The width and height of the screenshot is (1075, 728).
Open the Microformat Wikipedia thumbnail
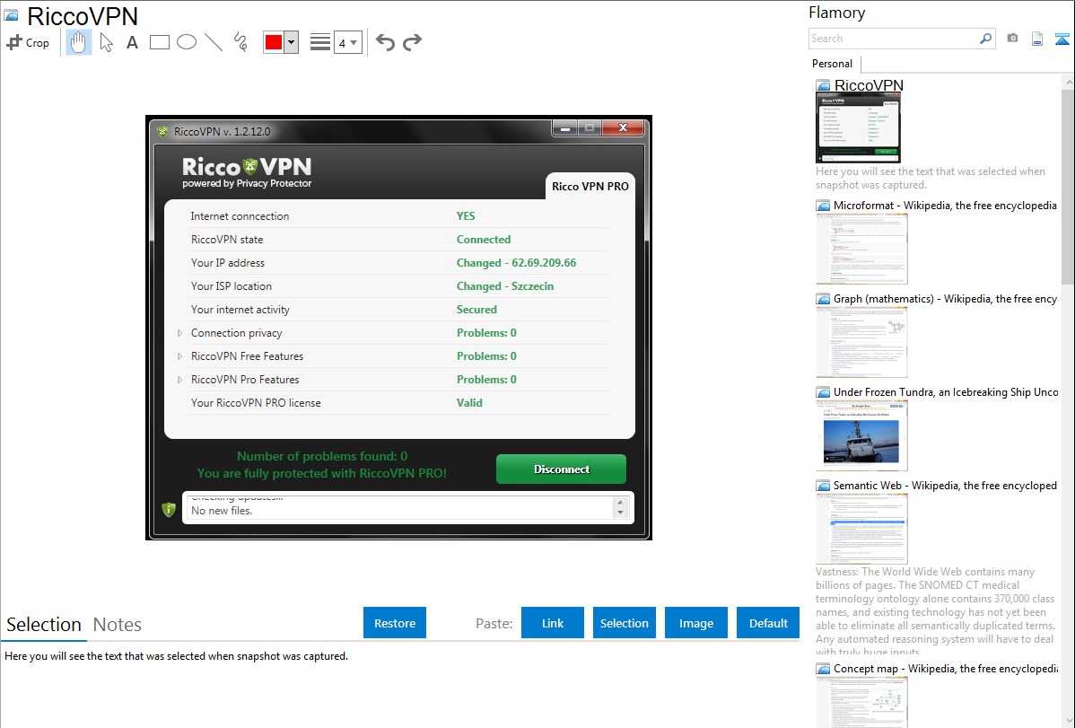tap(861, 249)
